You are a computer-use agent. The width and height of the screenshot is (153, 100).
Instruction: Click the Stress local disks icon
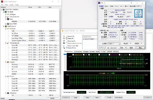pyautogui.click(x=64, y=46)
